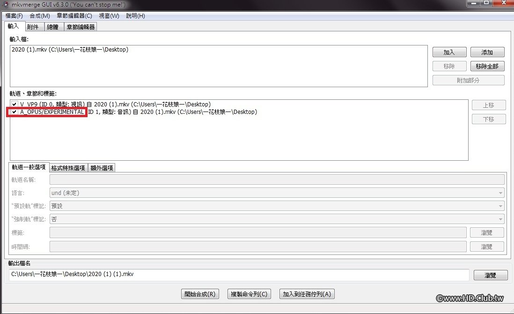Click the 軌道名稱 input field

[277, 179]
